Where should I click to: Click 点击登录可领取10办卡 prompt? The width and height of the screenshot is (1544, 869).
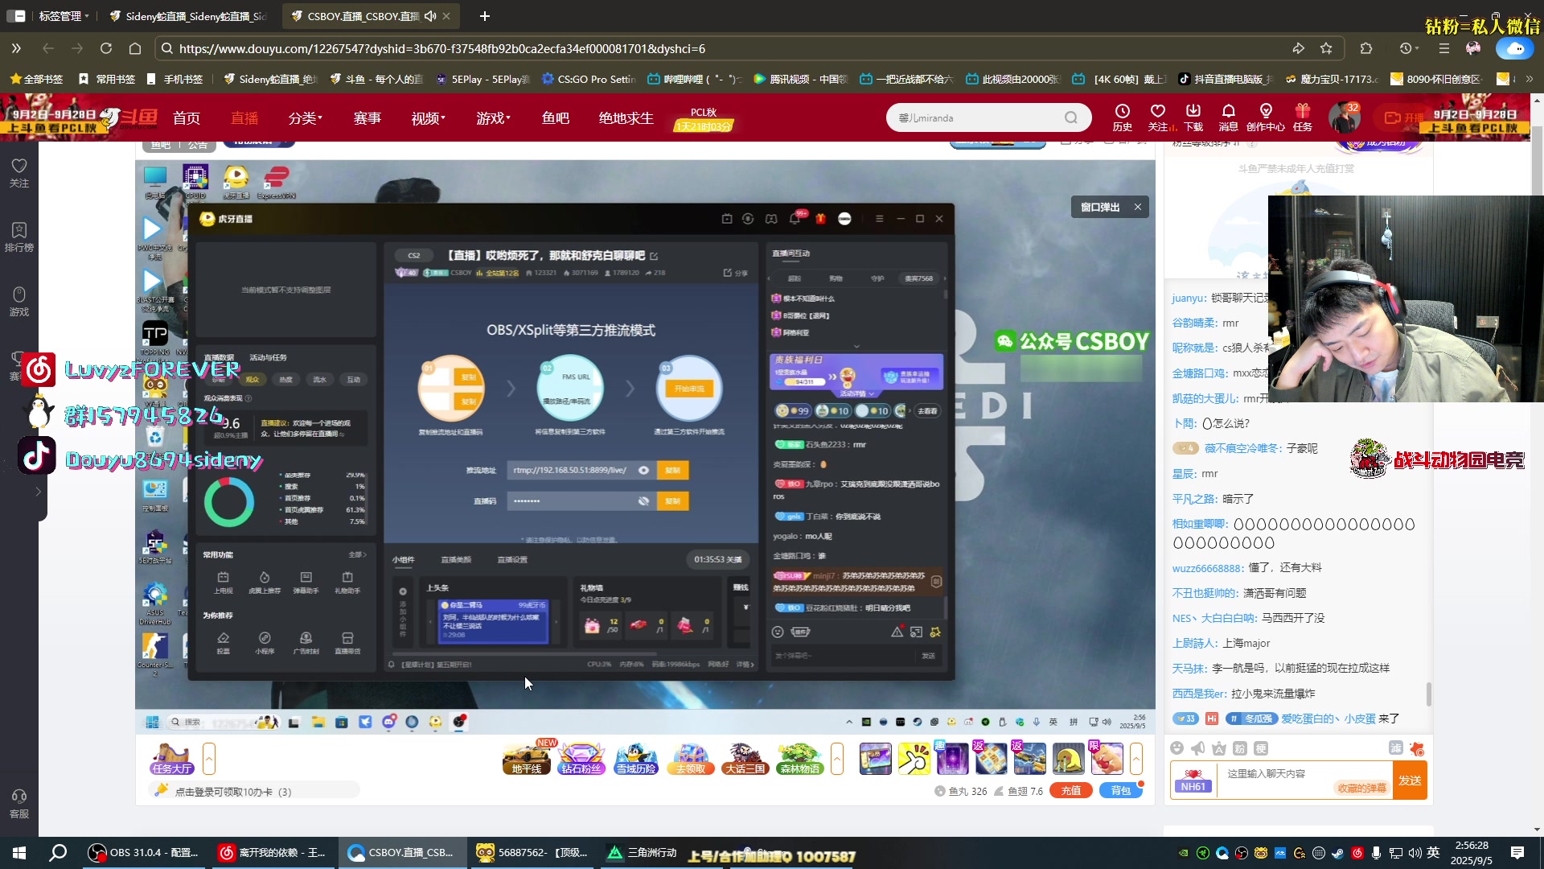[233, 792]
